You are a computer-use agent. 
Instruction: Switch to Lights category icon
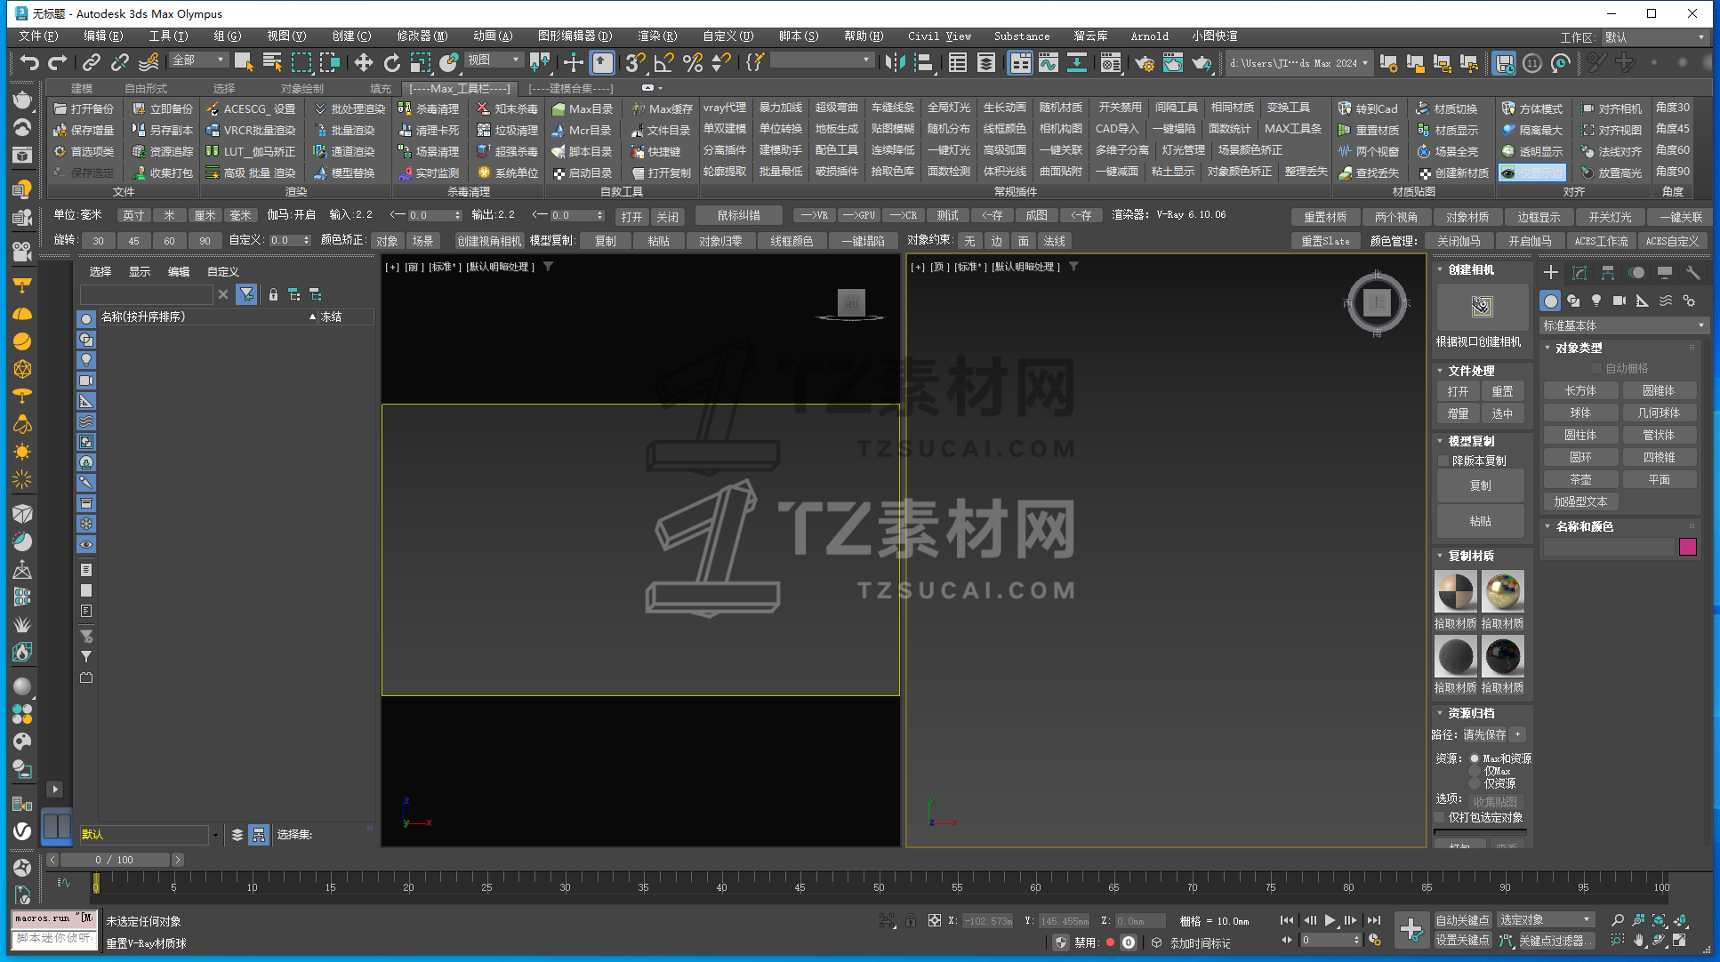[1596, 301]
